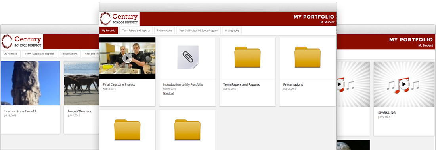Click the brad on top of world title
The height and width of the screenshot is (150, 436).
point(20,111)
